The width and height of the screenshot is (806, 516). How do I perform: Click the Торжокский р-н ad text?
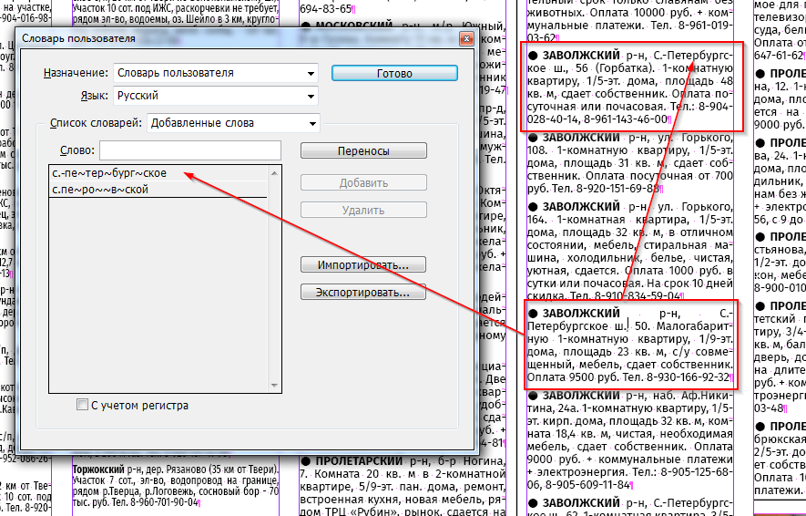176,485
